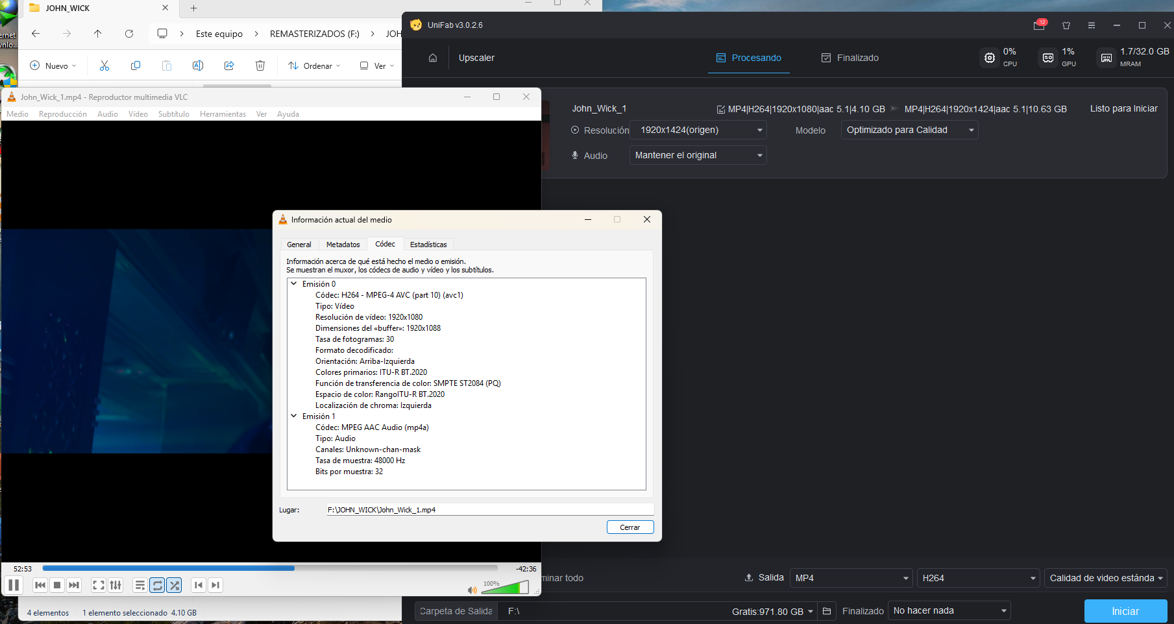This screenshot has width=1174, height=624.
Task: Seek on the VLC playback progress bar
Action: tap(269, 568)
